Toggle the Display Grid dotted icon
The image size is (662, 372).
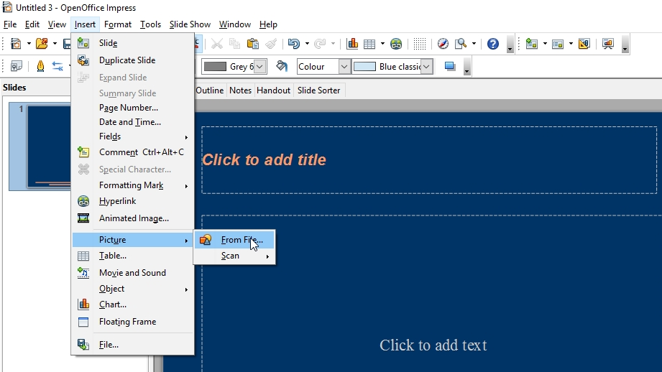(x=419, y=43)
